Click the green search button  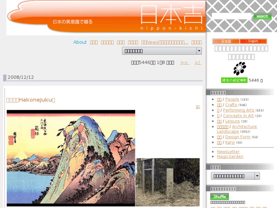tap(263, 16)
